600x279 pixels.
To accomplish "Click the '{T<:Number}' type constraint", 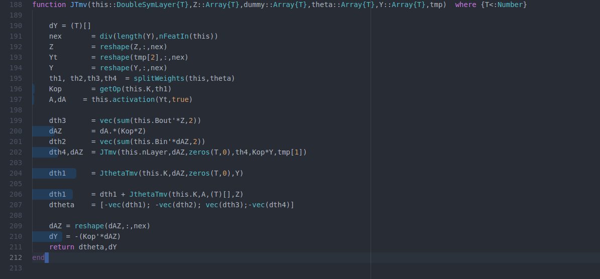I will click(504, 5).
